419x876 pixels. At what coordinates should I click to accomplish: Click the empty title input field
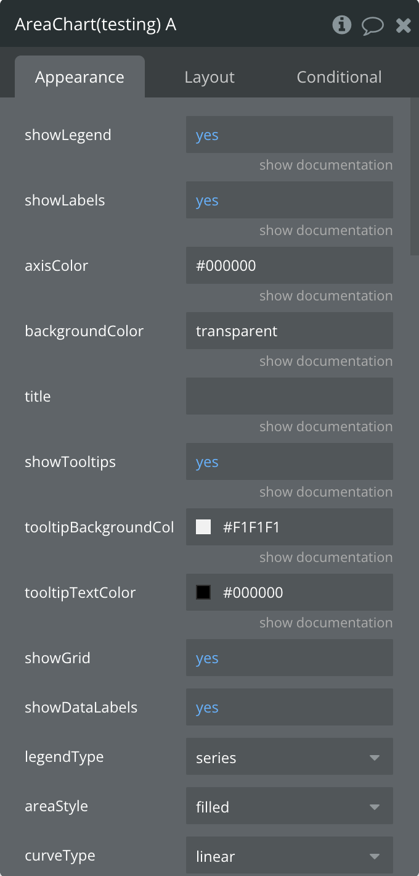289,396
